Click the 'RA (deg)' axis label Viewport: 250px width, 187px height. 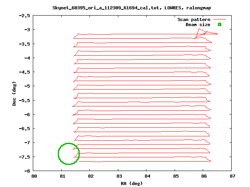coord(131,183)
